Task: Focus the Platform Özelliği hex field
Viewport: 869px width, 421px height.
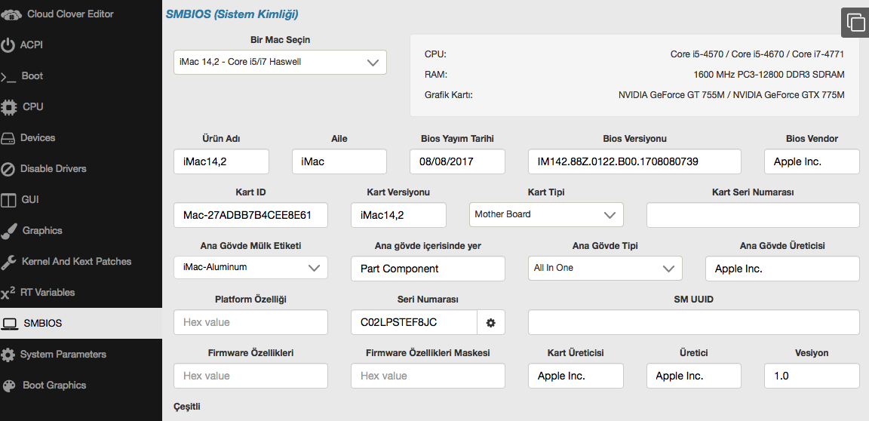Action: [x=250, y=323]
